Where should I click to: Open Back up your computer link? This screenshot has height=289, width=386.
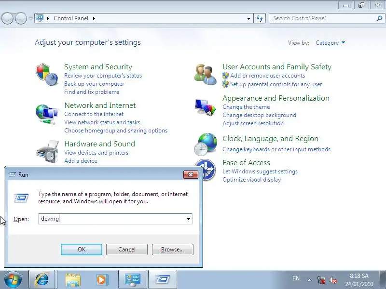pyautogui.click(x=94, y=84)
